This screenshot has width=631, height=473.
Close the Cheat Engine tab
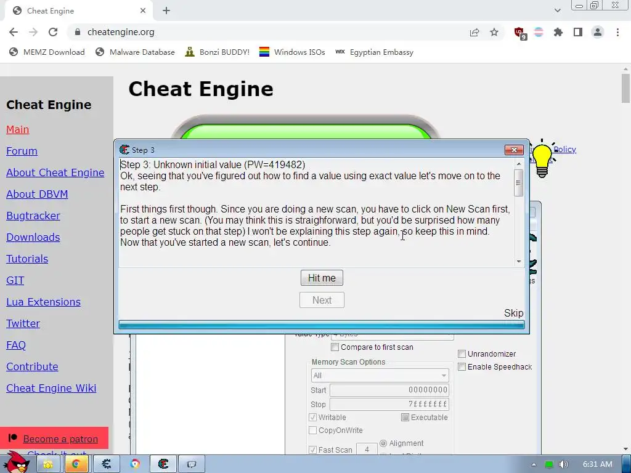click(x=143, y=11)
